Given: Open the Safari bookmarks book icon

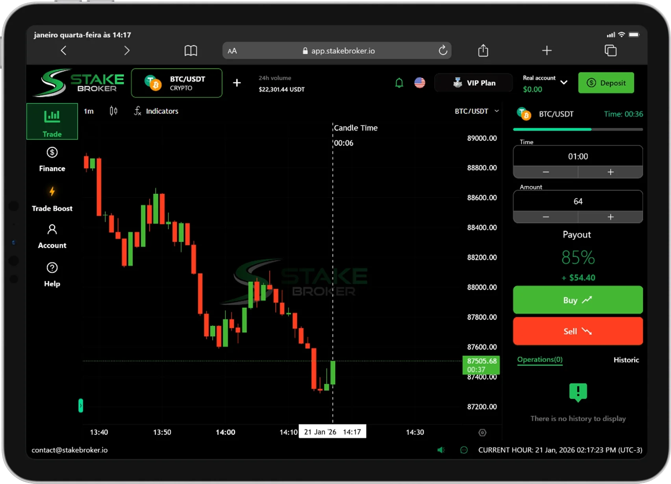Looking at the screenshot, I should click(x=191, y=50).
